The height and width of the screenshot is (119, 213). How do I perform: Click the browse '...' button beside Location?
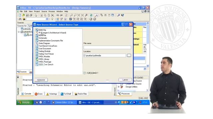(x=129, y=56)
